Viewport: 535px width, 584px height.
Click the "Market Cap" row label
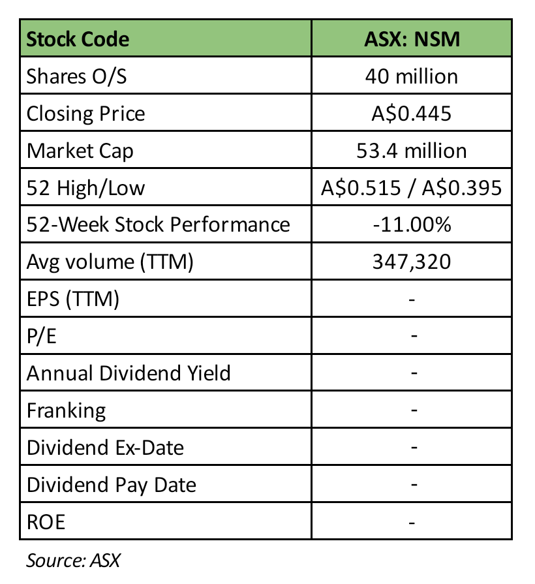point(80,151)
